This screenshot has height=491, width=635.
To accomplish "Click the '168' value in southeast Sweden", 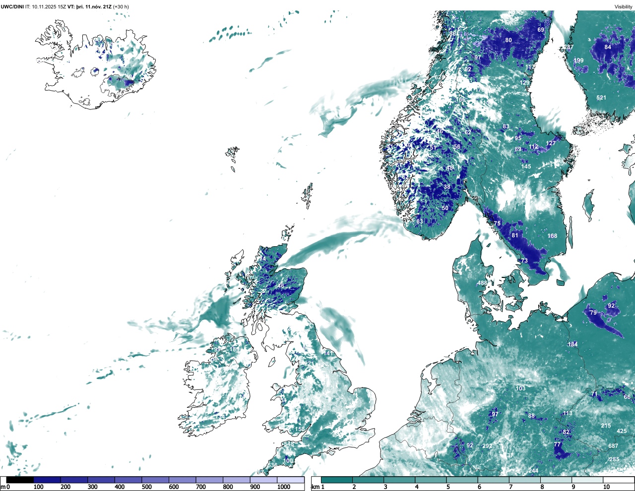I will 552,236.
